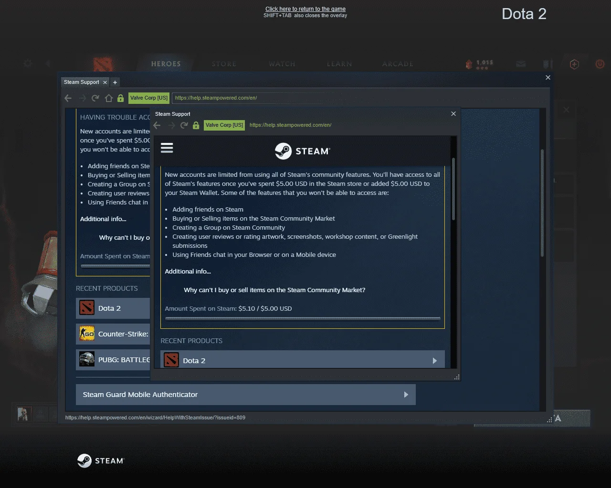Click the rear window resize grip corner
This screenshot has width=611, height=488.
pos(549,419)
